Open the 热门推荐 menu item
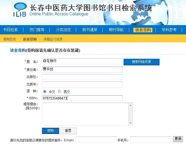The width and height of the screenshot is (186, 145). point(37,30)
